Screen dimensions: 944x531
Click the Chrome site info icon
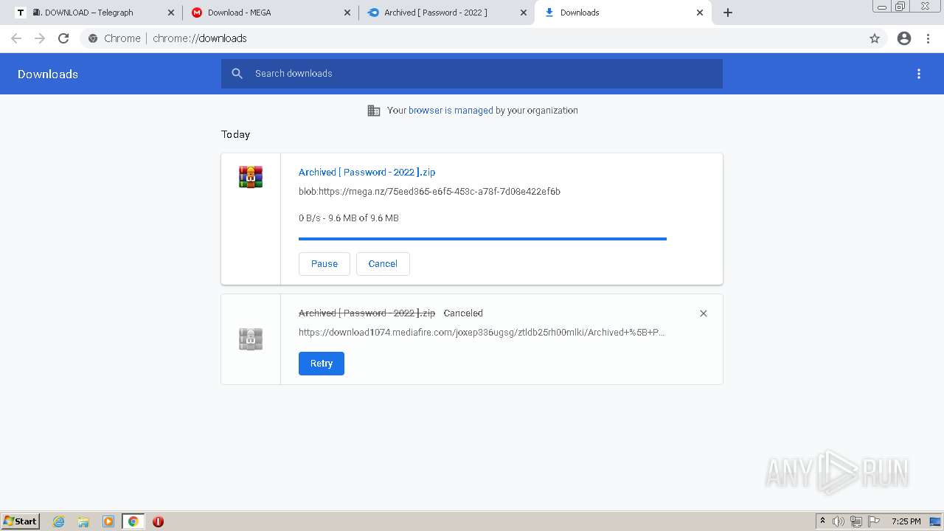93,38
